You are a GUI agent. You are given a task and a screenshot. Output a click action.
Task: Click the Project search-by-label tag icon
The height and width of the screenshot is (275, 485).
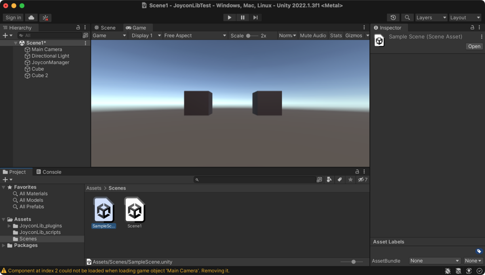coord(340,180)
